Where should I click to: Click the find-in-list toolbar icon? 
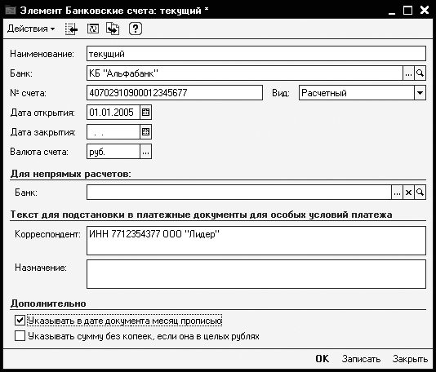pos(72,29)
